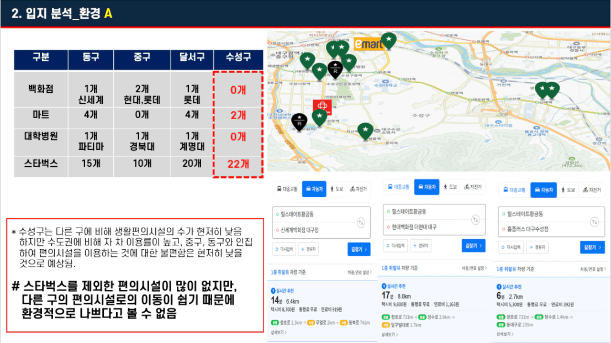Click 다시입력 in the 홈플러스 panel

(x=512, y=247)
